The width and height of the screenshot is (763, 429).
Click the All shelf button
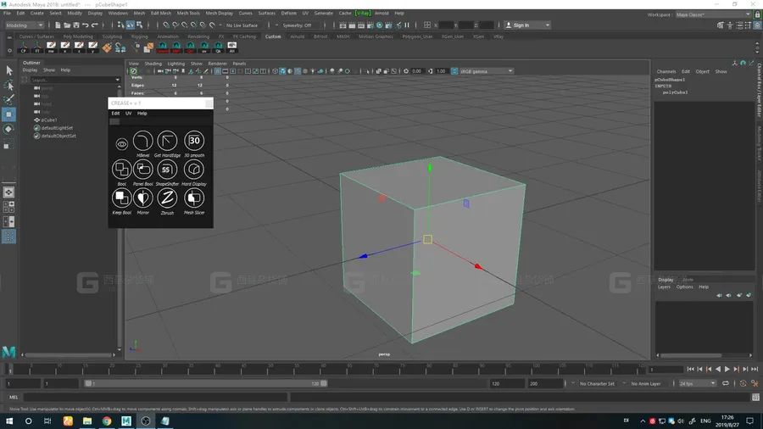(x=232, y=47)
